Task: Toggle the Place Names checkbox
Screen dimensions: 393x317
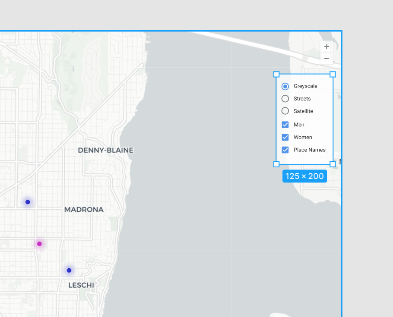Action: pos(285,150)
